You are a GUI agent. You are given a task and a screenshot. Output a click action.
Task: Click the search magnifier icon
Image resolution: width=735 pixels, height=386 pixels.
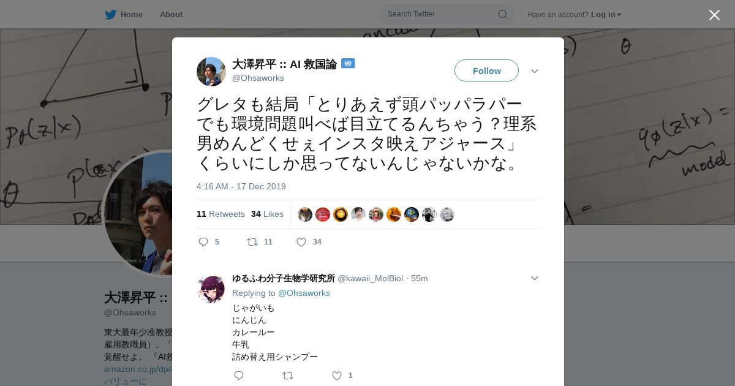502,14
